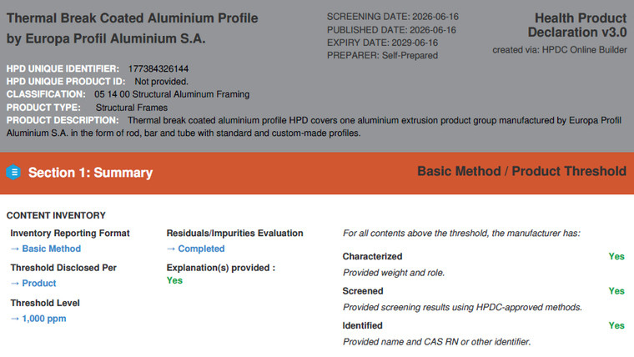Click the HPD unique identifier number 177384326144

[158, 68]
